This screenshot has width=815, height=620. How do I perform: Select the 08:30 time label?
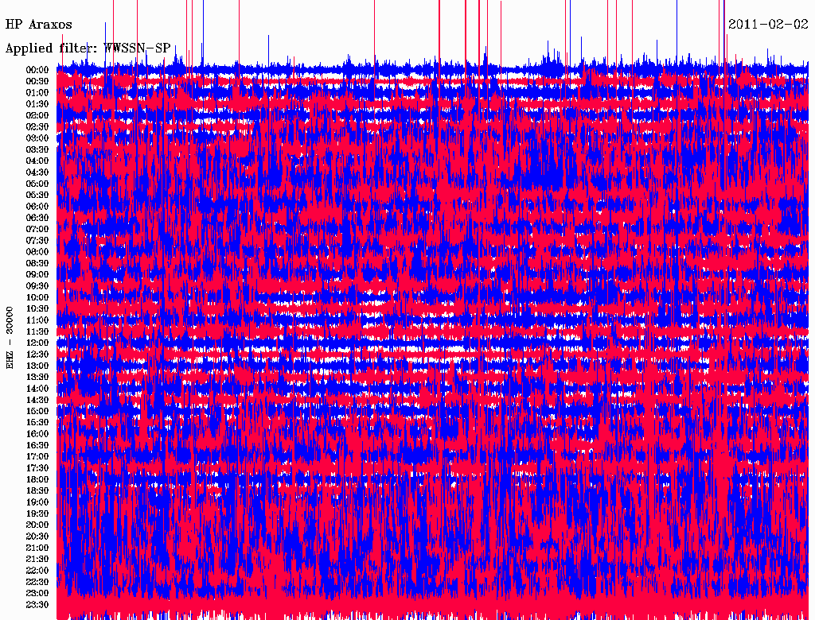(x=37, y=263)
